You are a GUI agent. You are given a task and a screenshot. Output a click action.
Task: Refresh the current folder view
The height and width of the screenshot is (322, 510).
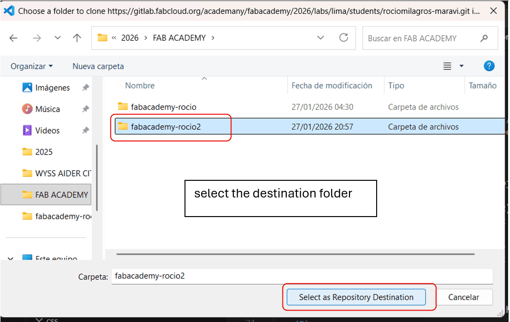coord(343,38)
